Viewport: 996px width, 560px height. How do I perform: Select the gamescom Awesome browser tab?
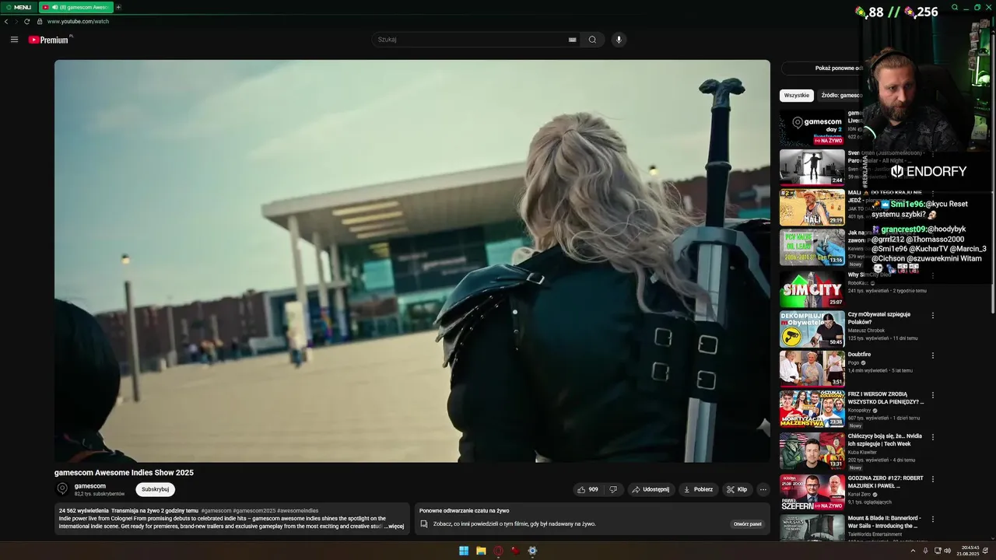[x=76, y=7]
